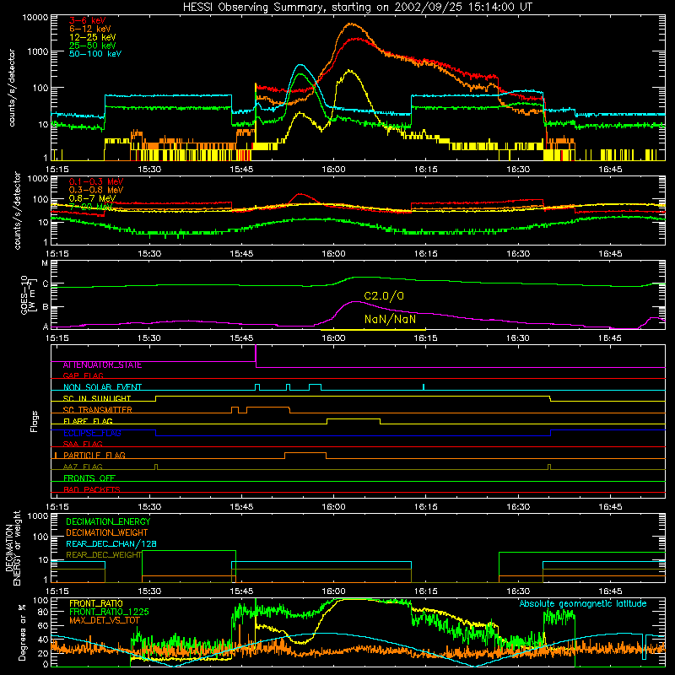
Task: Select the GAP_FLAG label
Action: click(x=83, y=375)
